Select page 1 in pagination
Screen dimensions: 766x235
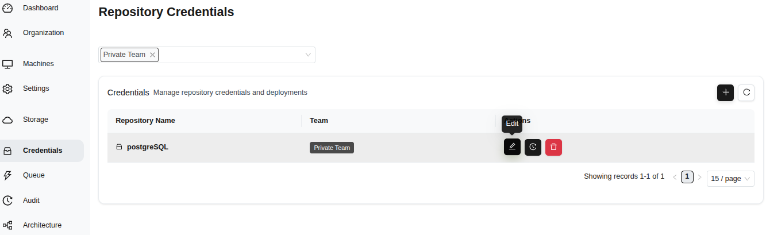pyautogui.click(x=687, y=177)
